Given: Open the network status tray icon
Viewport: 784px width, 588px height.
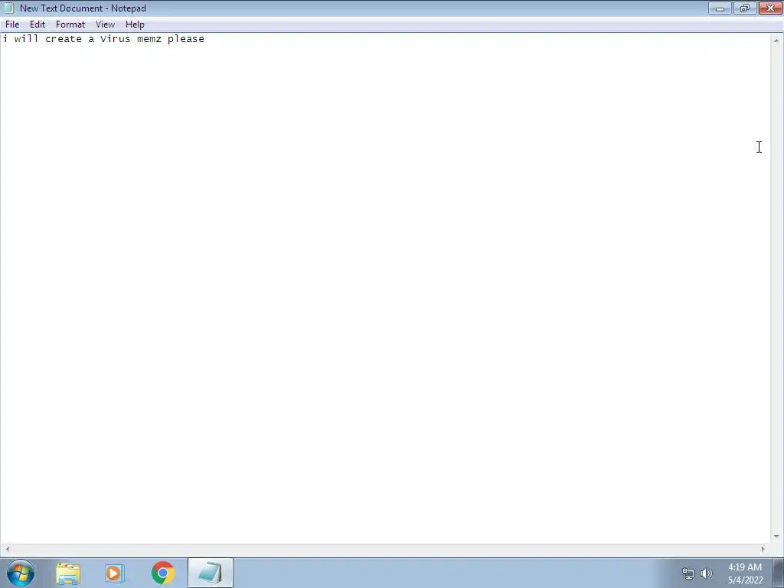Looking at the screenshot, I should point(688,573).
